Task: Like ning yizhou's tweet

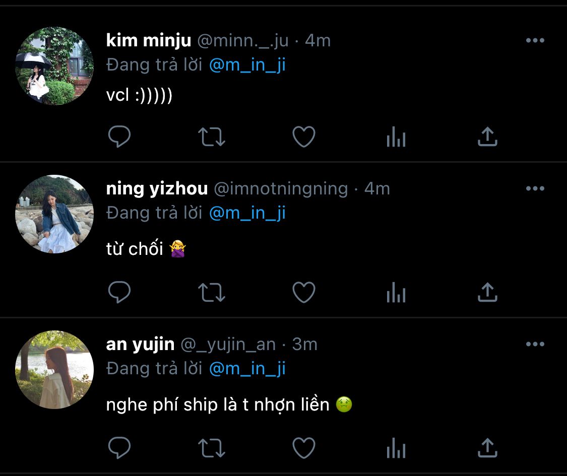Action: point(304,292)
